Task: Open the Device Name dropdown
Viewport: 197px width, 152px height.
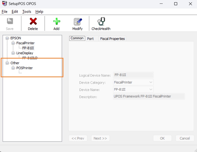Action: (151, 89)
